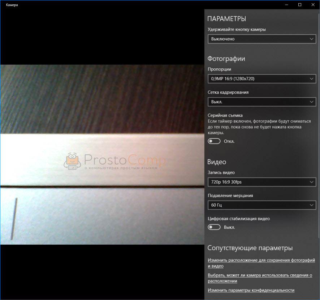
Task: Expand the Пропорции photo resolution dropdown
Action: click(x=262, y=79)
